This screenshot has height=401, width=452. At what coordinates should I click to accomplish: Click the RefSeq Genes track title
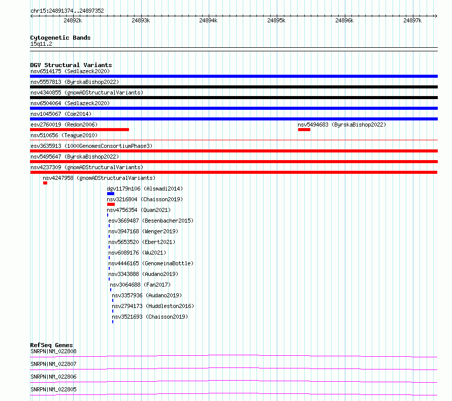52,345
